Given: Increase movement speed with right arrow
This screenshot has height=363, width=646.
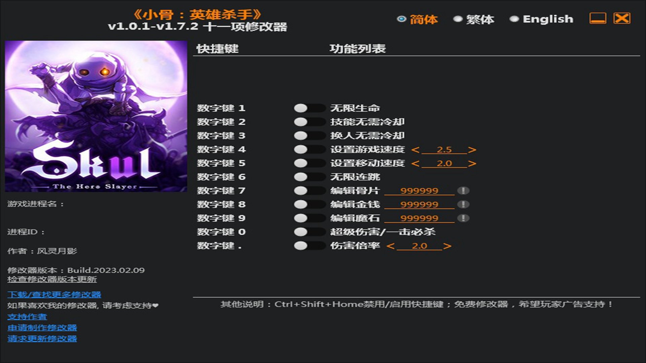Looking at the screenshot, I should (x=472, y=164).
